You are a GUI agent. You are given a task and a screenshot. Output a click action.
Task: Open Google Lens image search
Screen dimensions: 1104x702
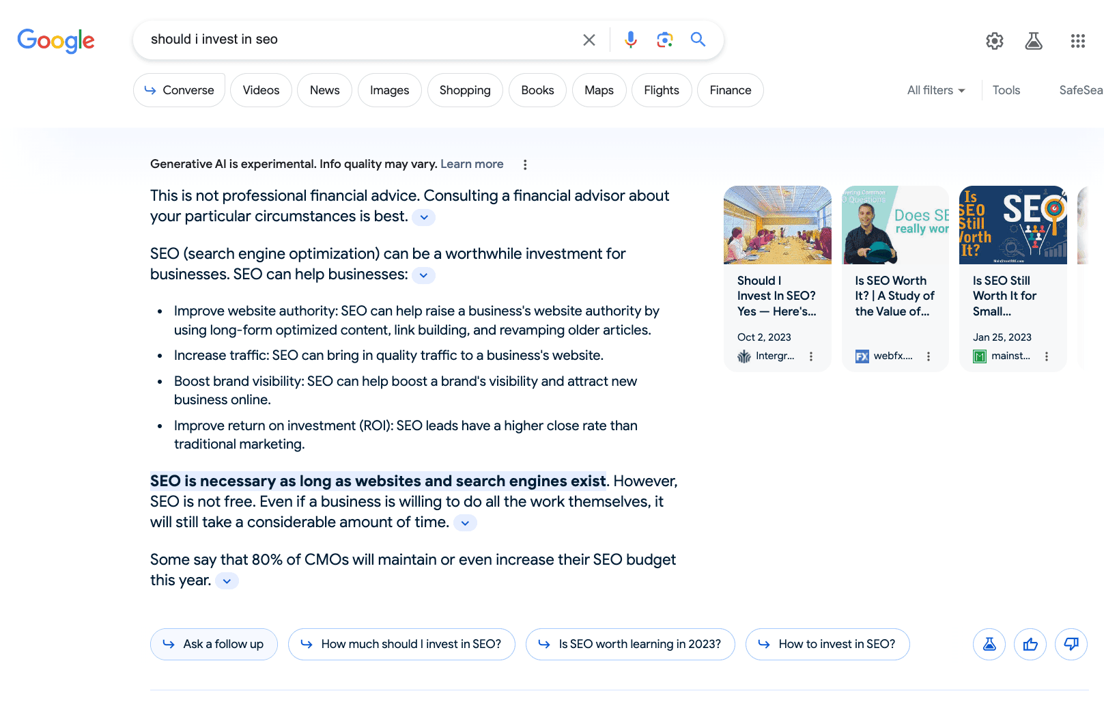[664, 40]
